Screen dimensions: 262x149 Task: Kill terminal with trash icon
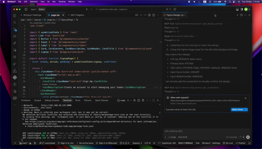[143, 100]
